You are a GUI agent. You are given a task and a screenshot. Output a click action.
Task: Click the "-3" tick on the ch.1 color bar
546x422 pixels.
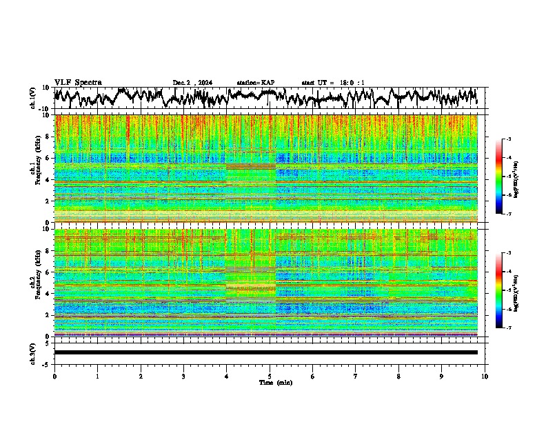click(x=509, y=139)
